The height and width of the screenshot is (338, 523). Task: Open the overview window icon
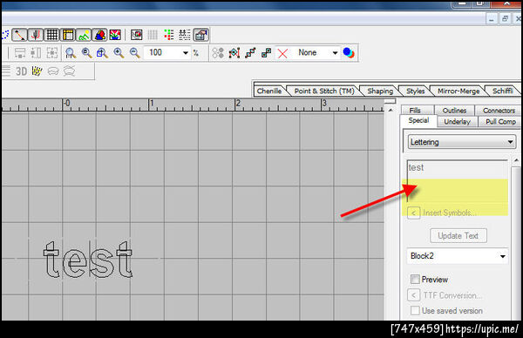click(137, 35)
